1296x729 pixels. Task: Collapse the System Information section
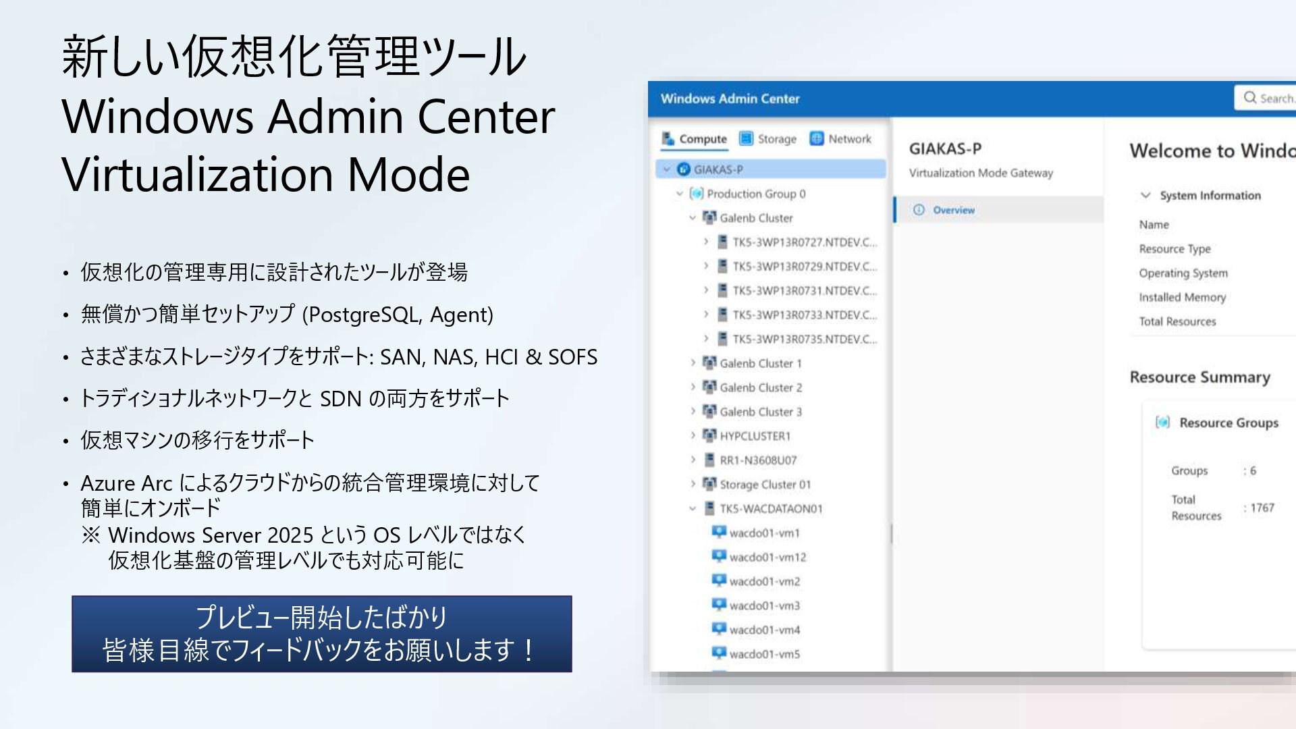[1145, 195]
